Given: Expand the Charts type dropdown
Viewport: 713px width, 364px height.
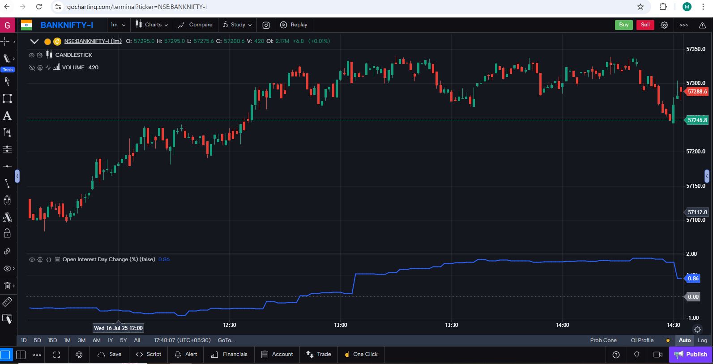Looking at the screenshot, I should pyautogui.click(x=152, y=25).
